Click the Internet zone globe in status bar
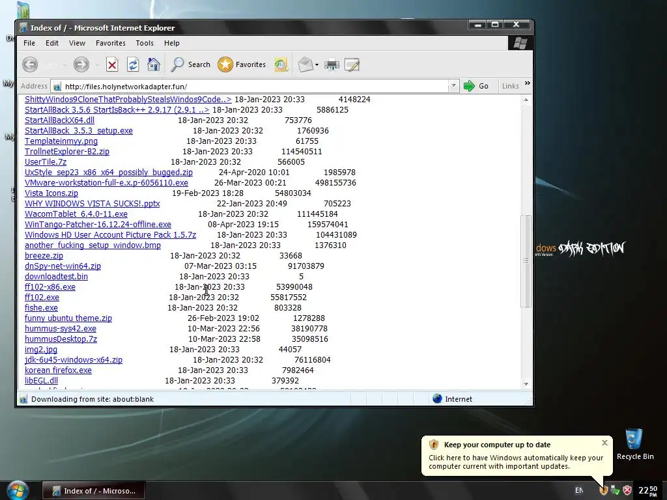 coord(437,399)
